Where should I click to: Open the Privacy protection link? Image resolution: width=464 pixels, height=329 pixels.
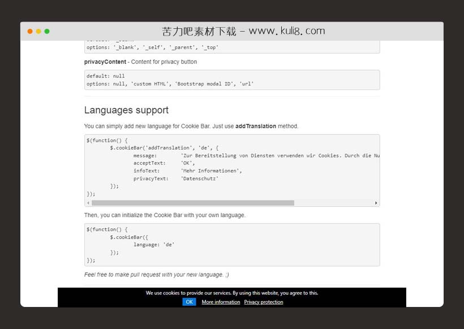264,302
